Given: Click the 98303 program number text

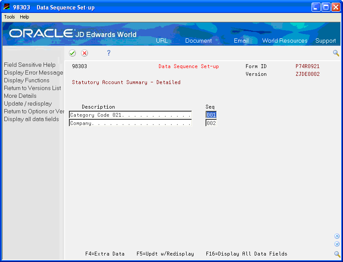Looking at the screenshot, I should click(x=79, y=66).
